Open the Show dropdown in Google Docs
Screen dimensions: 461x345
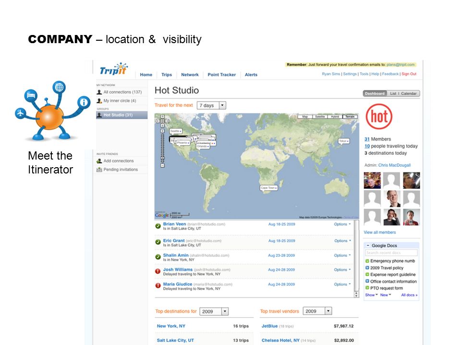[x=371, y=295]
